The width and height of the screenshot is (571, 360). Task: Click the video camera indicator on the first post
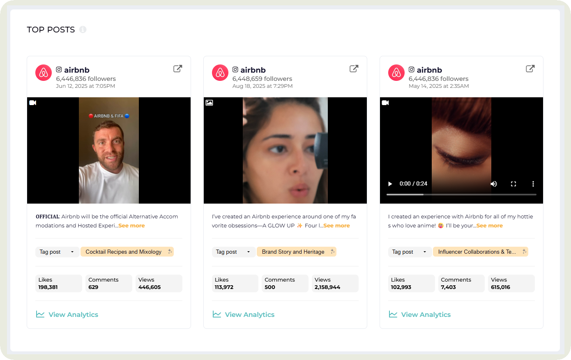tap(33, 103)
